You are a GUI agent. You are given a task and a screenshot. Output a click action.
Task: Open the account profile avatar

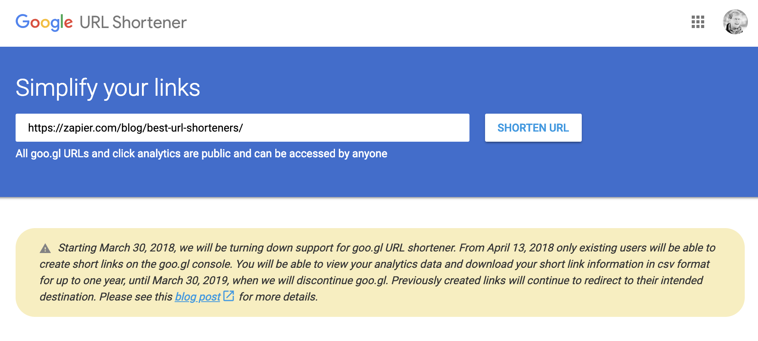(x=735, y=22)
